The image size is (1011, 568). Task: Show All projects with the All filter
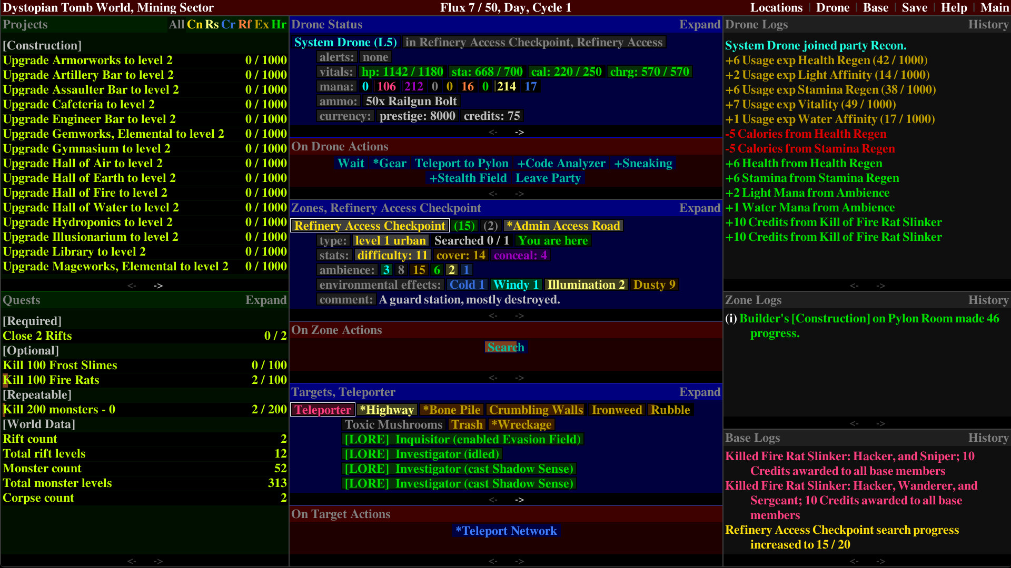176,24
